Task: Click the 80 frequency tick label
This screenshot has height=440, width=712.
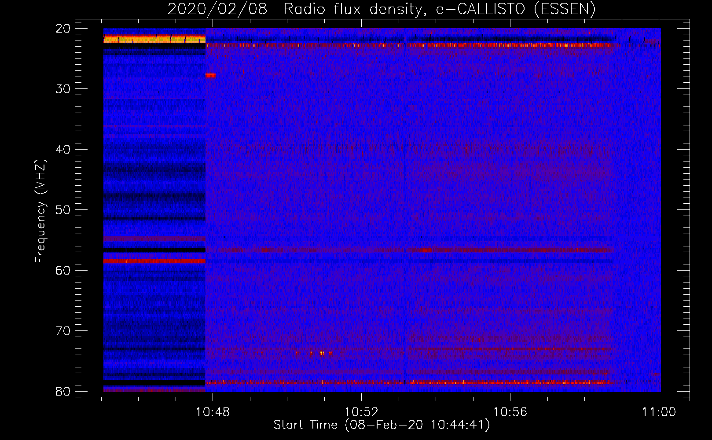Action: [63, 392]
